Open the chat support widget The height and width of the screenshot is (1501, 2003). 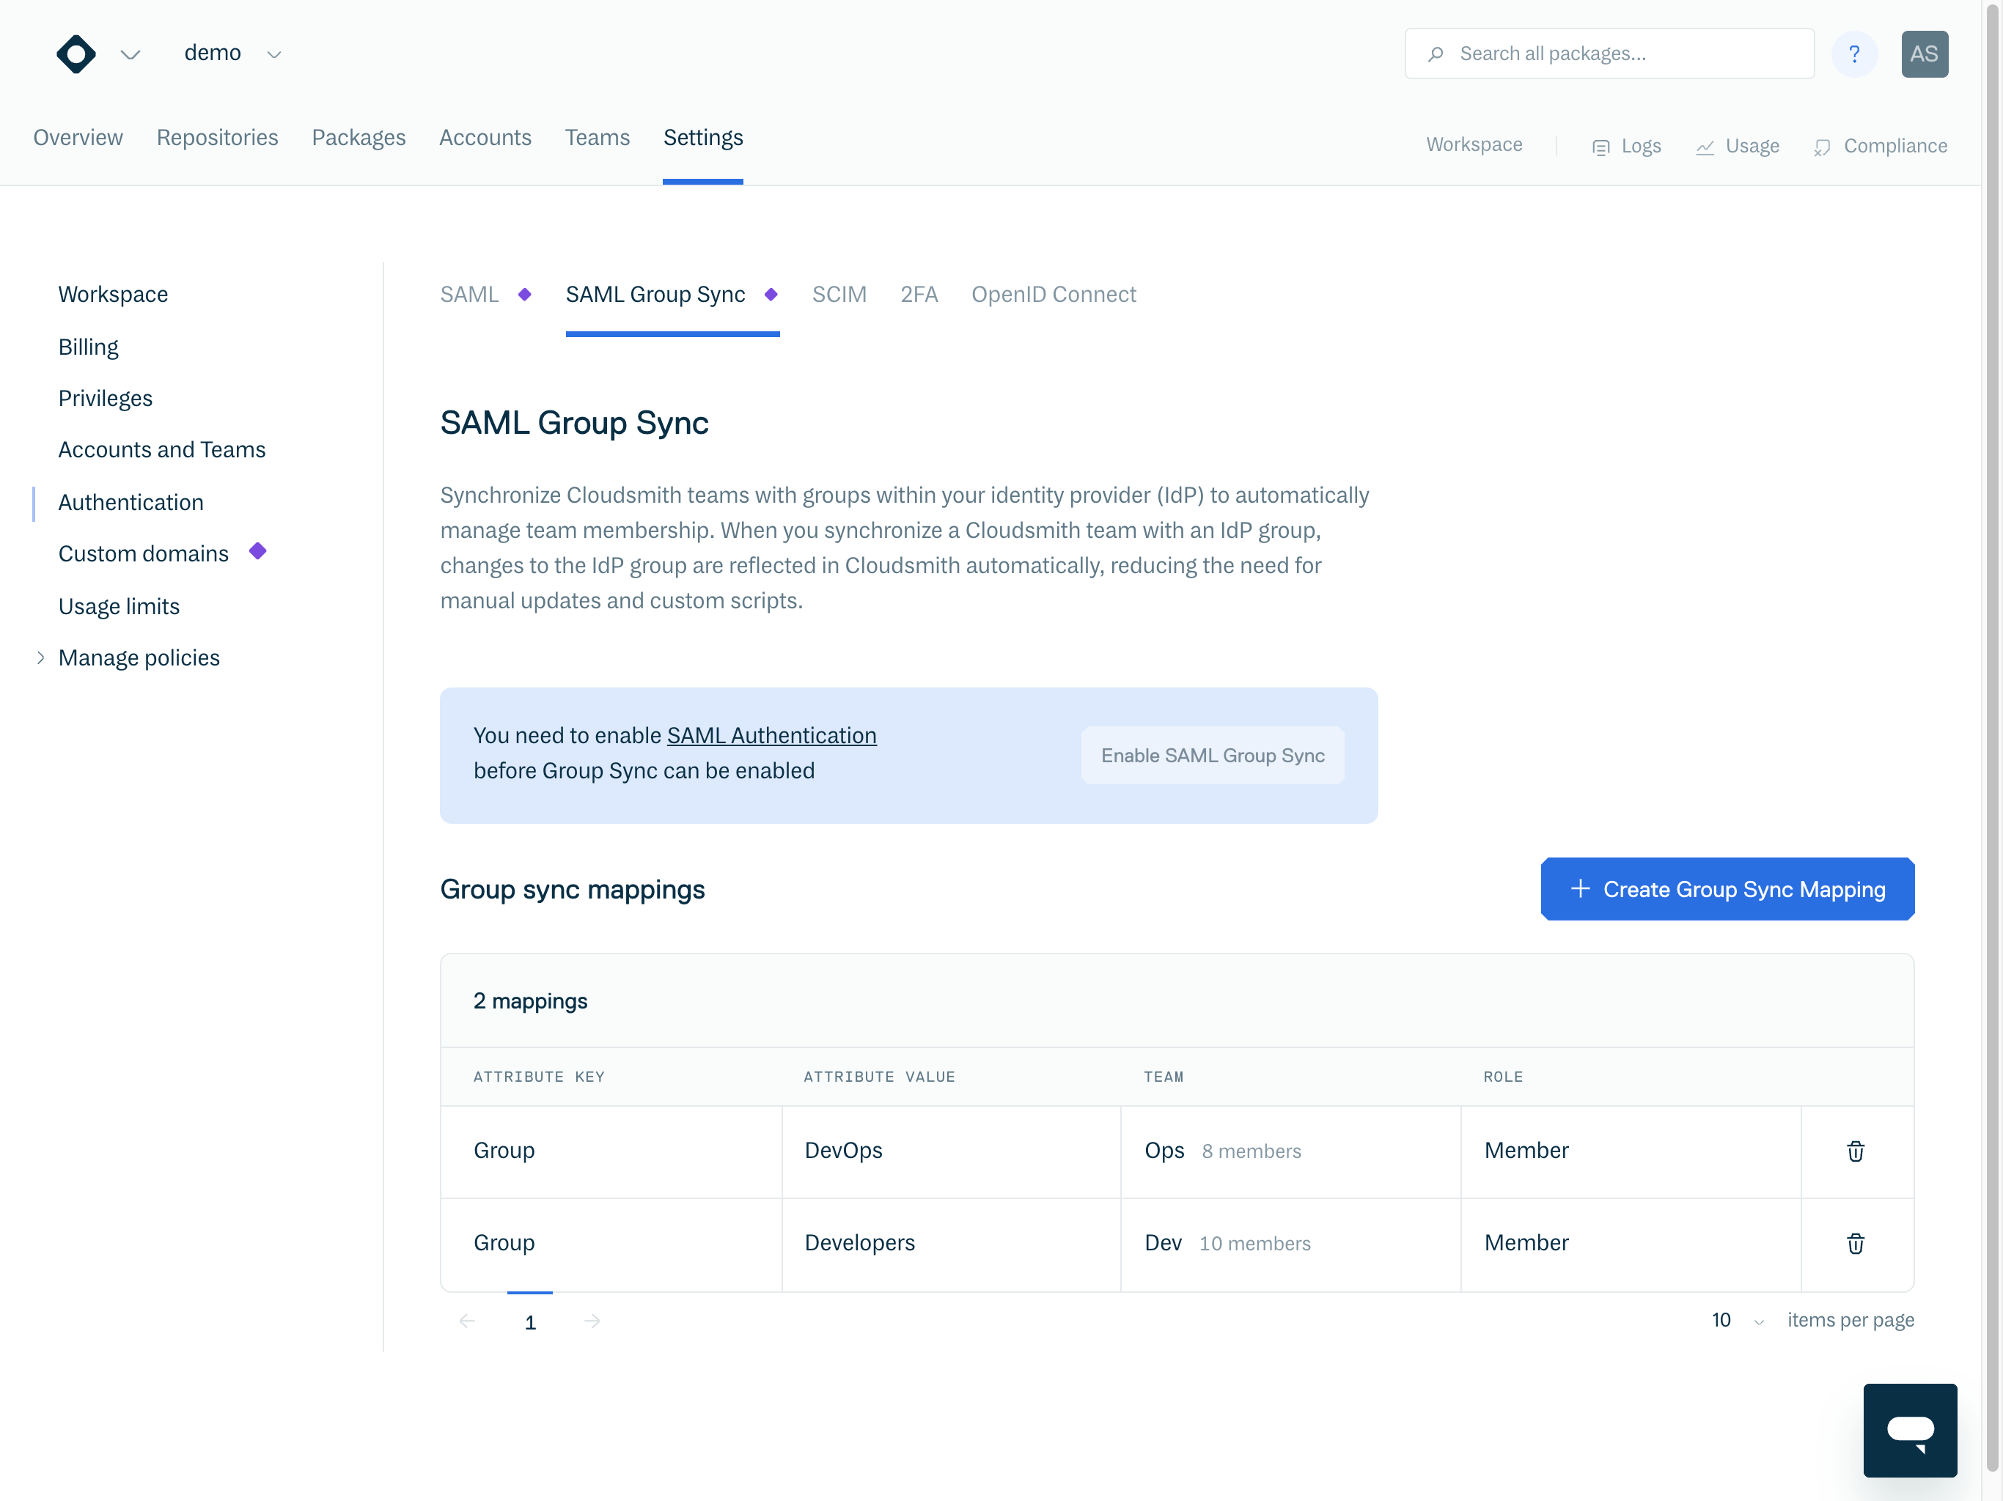pyautogui.click(x=1909, y=1429)
